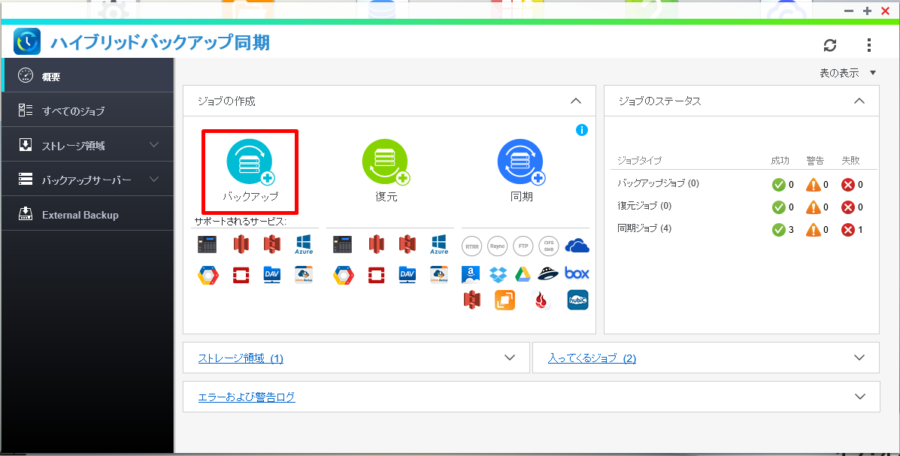The width and height of the screenshot is (900, 456).
Task: Click the 復元ジョブ (0) row
Action: (x=744, y=206)
